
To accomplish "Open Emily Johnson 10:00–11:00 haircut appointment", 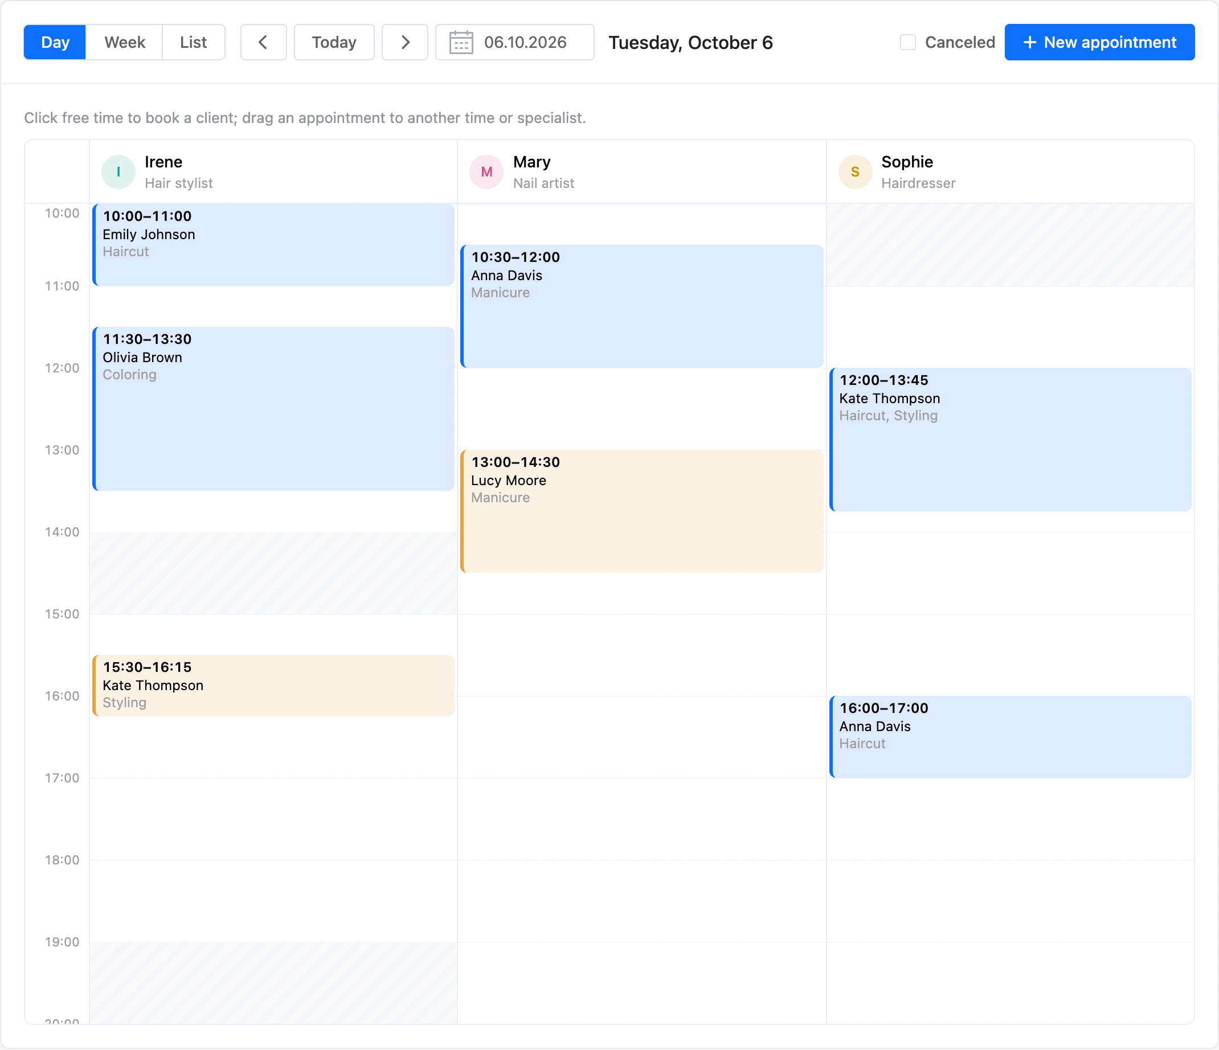I will point(273,245).
